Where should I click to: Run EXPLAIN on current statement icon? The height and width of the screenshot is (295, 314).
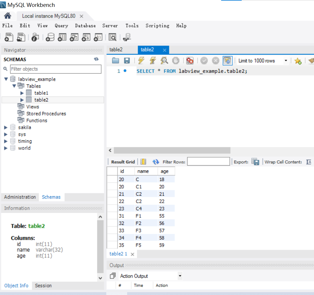tap(164, 61)
